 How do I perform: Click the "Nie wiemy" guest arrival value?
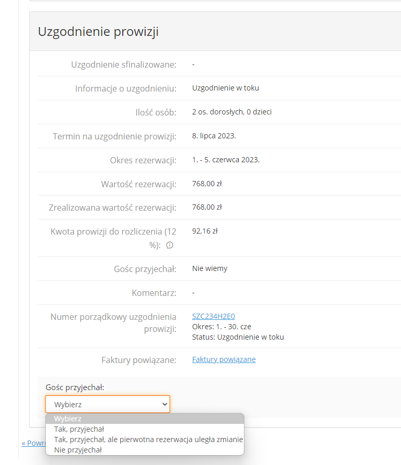(x=210, y=268)
